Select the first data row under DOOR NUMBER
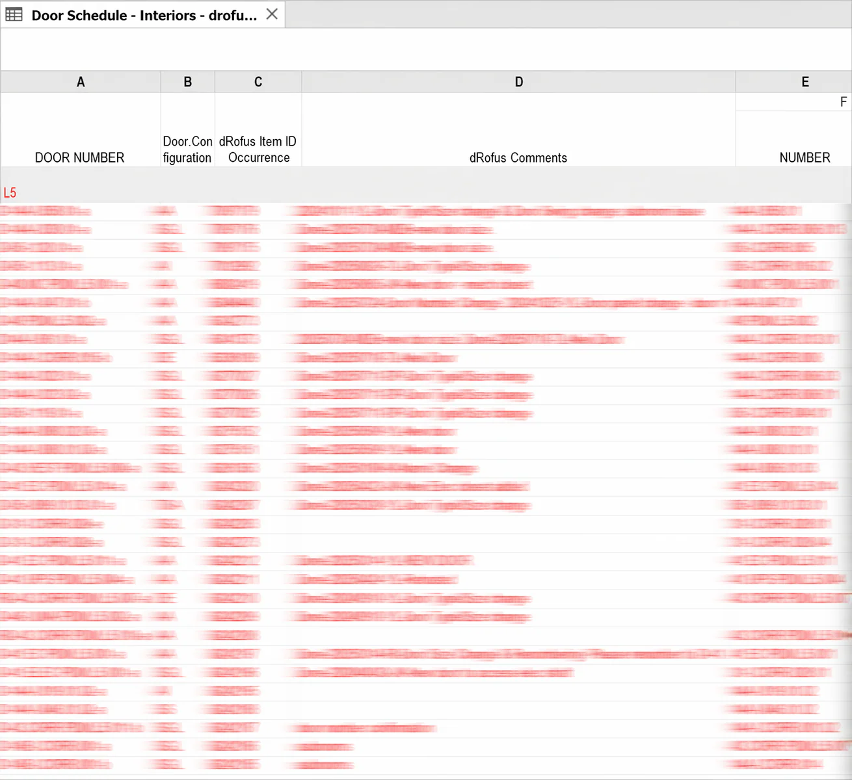 click(80, 211)
